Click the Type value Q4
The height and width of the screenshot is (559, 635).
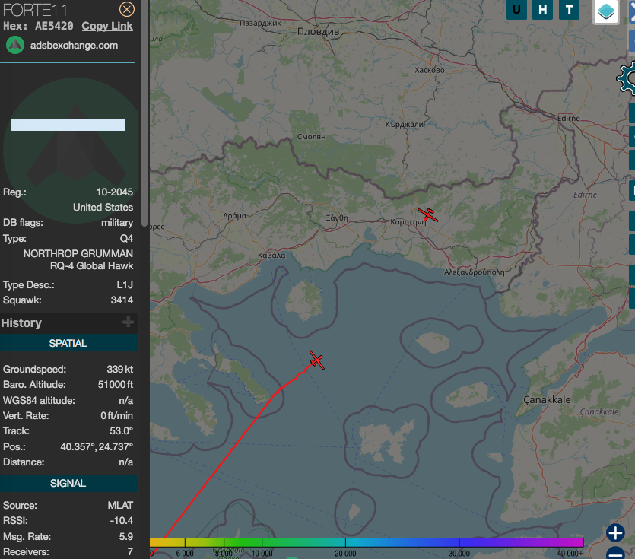tap(126, 239)
